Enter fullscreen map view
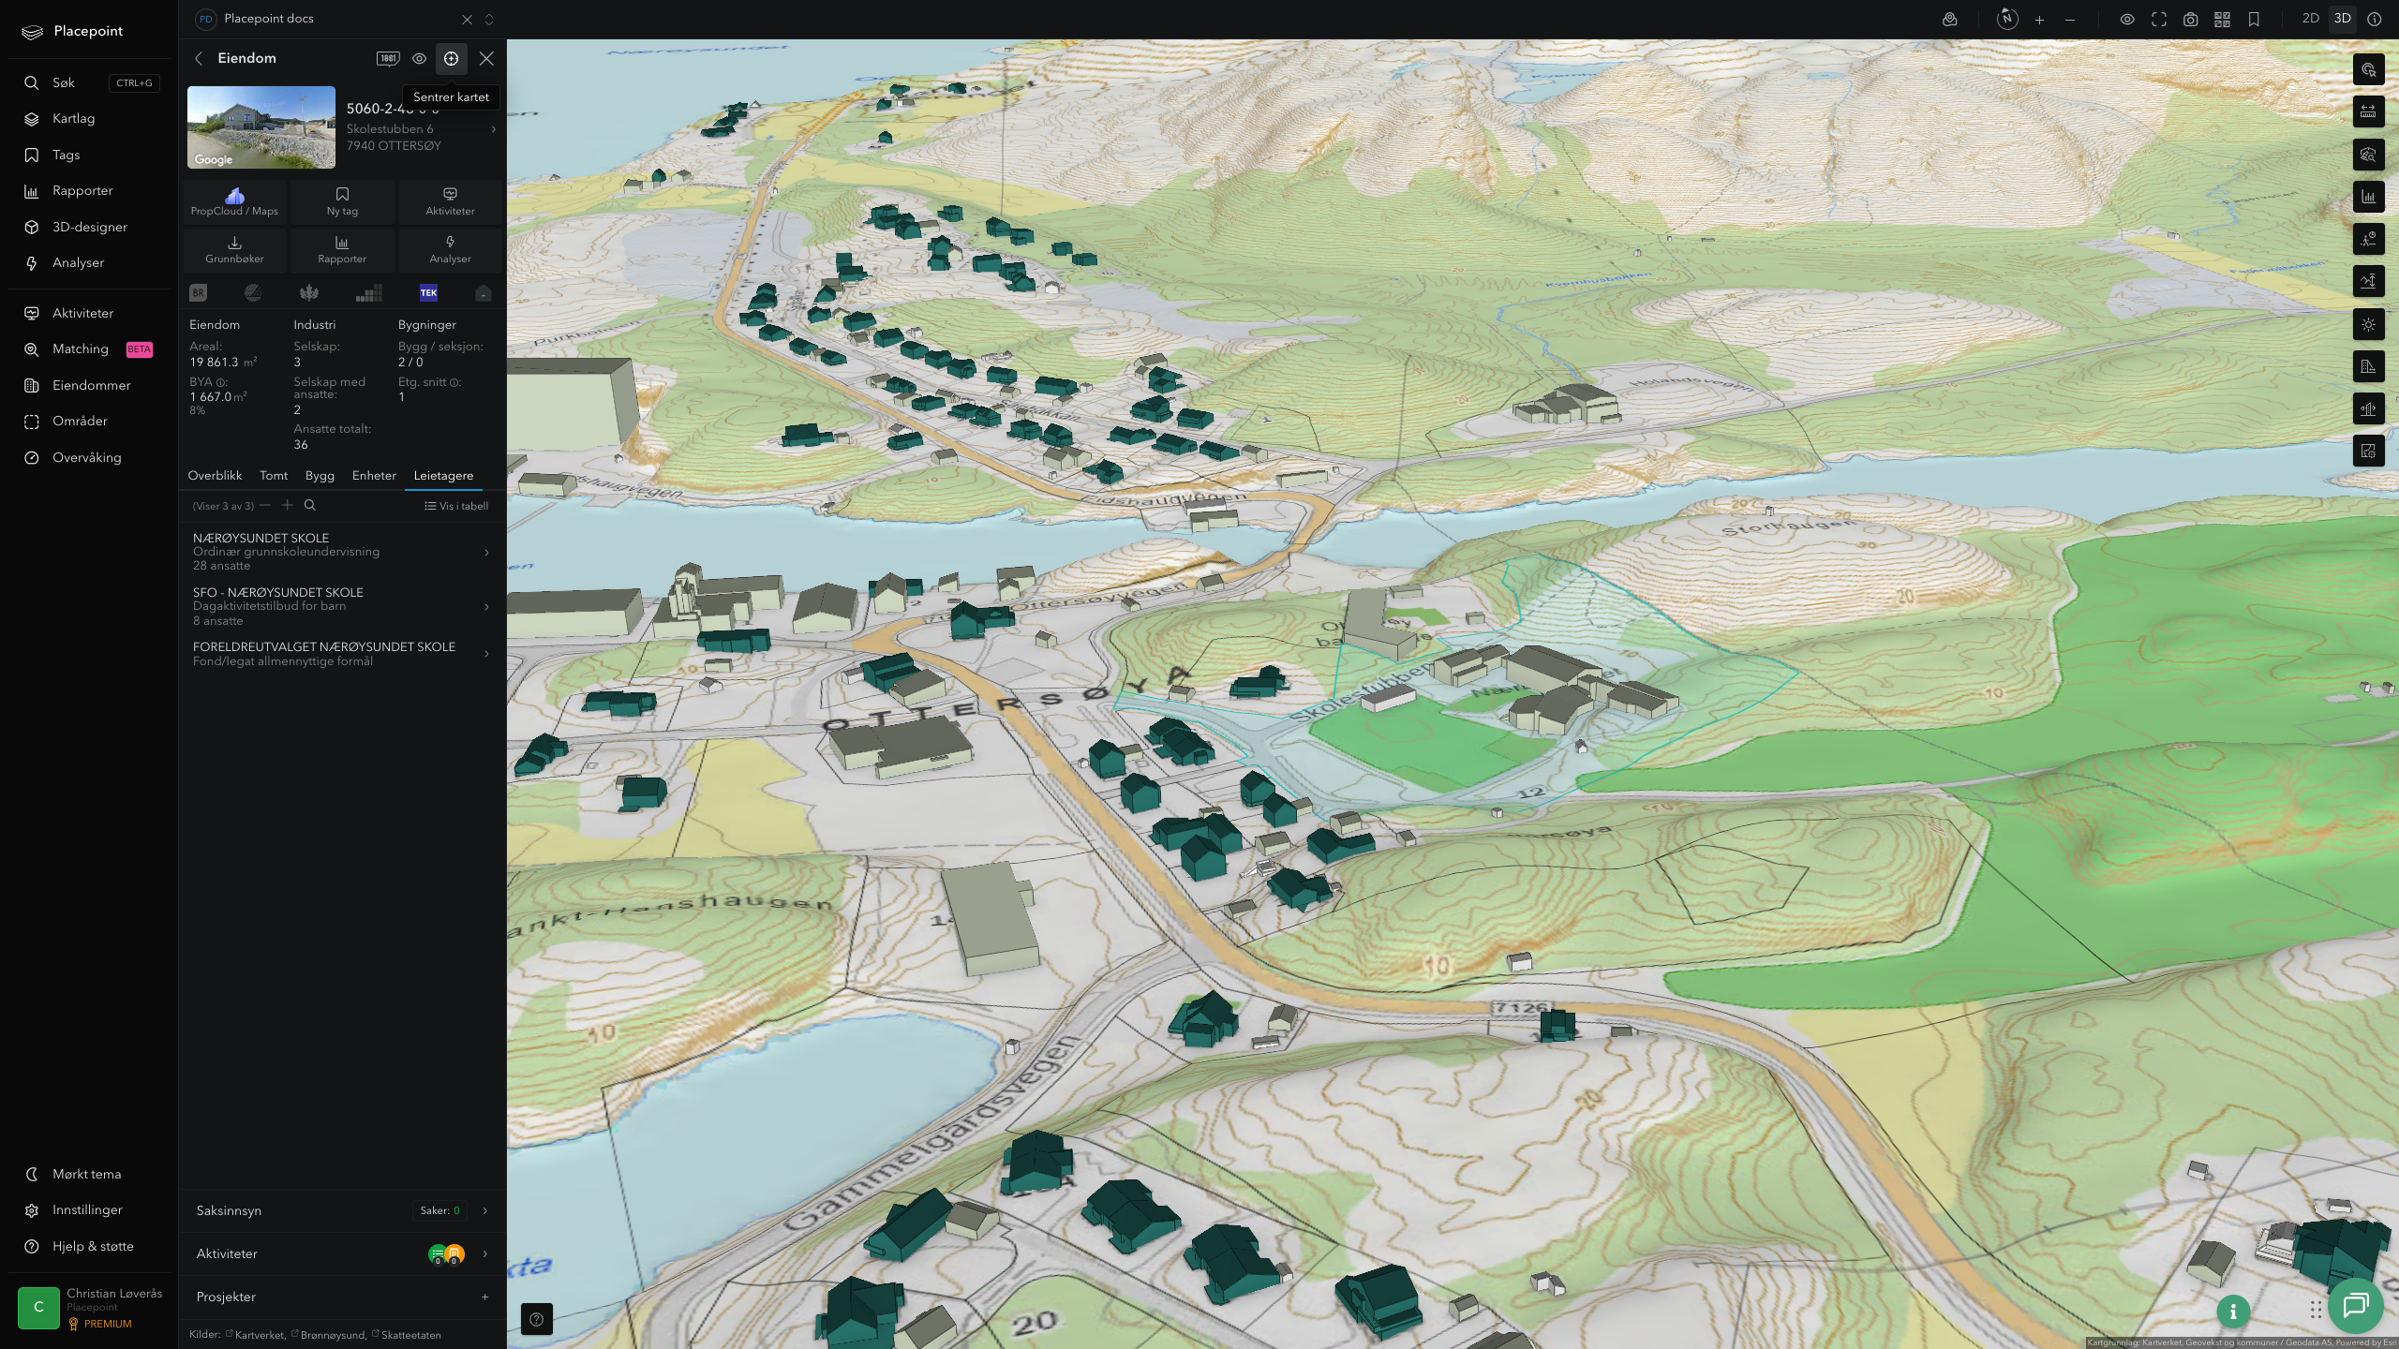 pyautogui.click(x=2159, y=20)
